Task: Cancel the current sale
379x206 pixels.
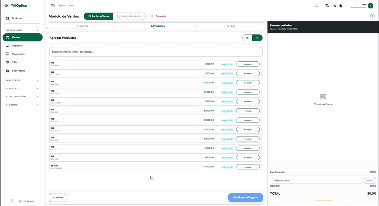Action: 158,16
